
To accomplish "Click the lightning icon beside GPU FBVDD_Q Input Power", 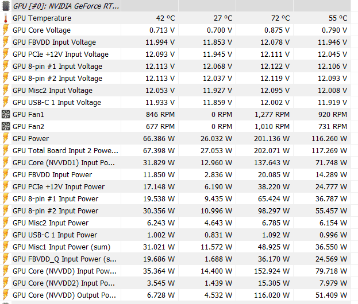I will (6, 259).
